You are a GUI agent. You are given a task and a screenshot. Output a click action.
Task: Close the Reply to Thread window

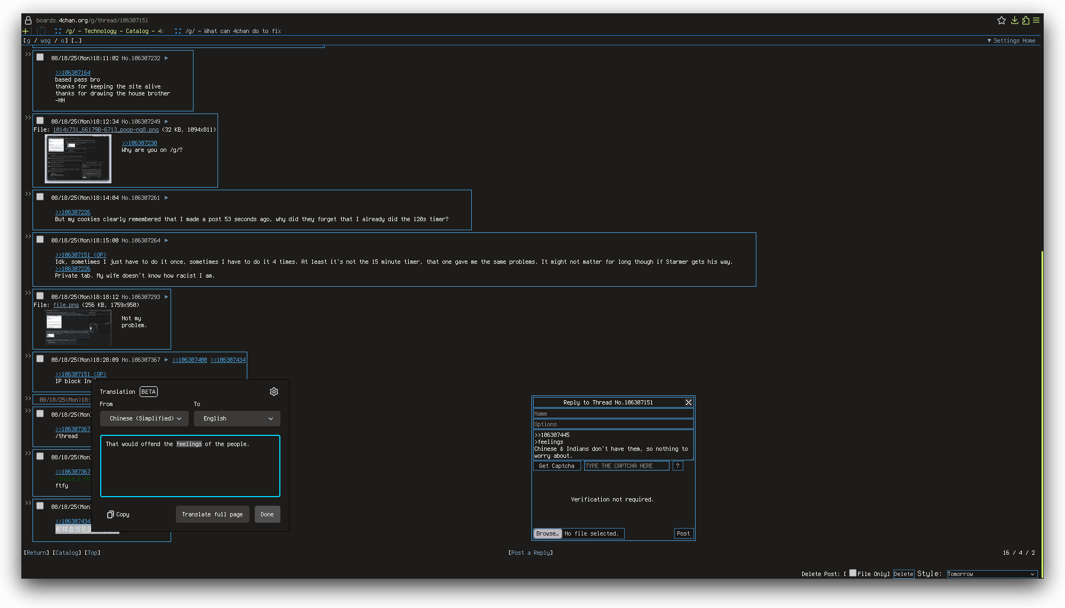click(x=689, y=402)
